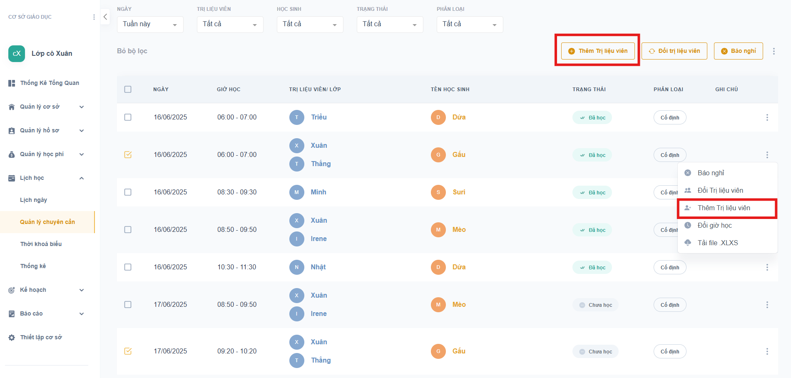The width and height of the screenshot is (791, 378).
Task: Open row options for the Triều 06:00 session
Action: (767, 117)
